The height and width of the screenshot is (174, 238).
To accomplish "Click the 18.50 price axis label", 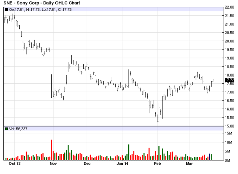I will point(229,67).
